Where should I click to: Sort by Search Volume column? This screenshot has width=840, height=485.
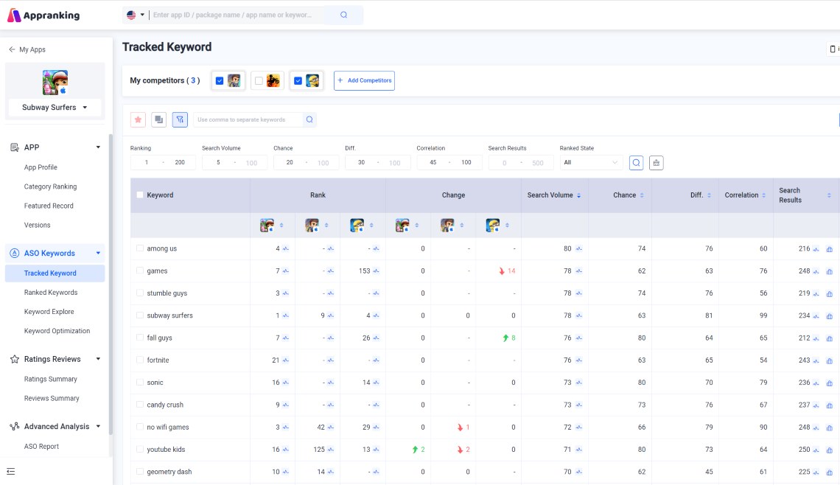tap(578, 195)
